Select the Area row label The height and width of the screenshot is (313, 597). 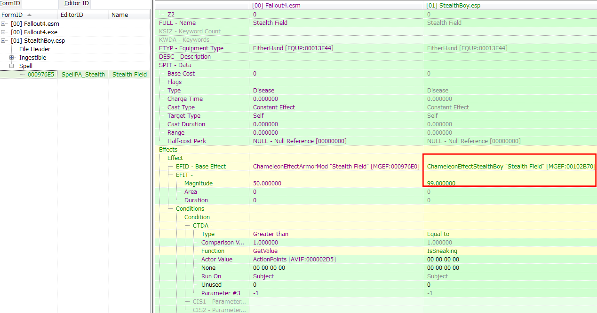pyautogui.click(x=191, y=191)
